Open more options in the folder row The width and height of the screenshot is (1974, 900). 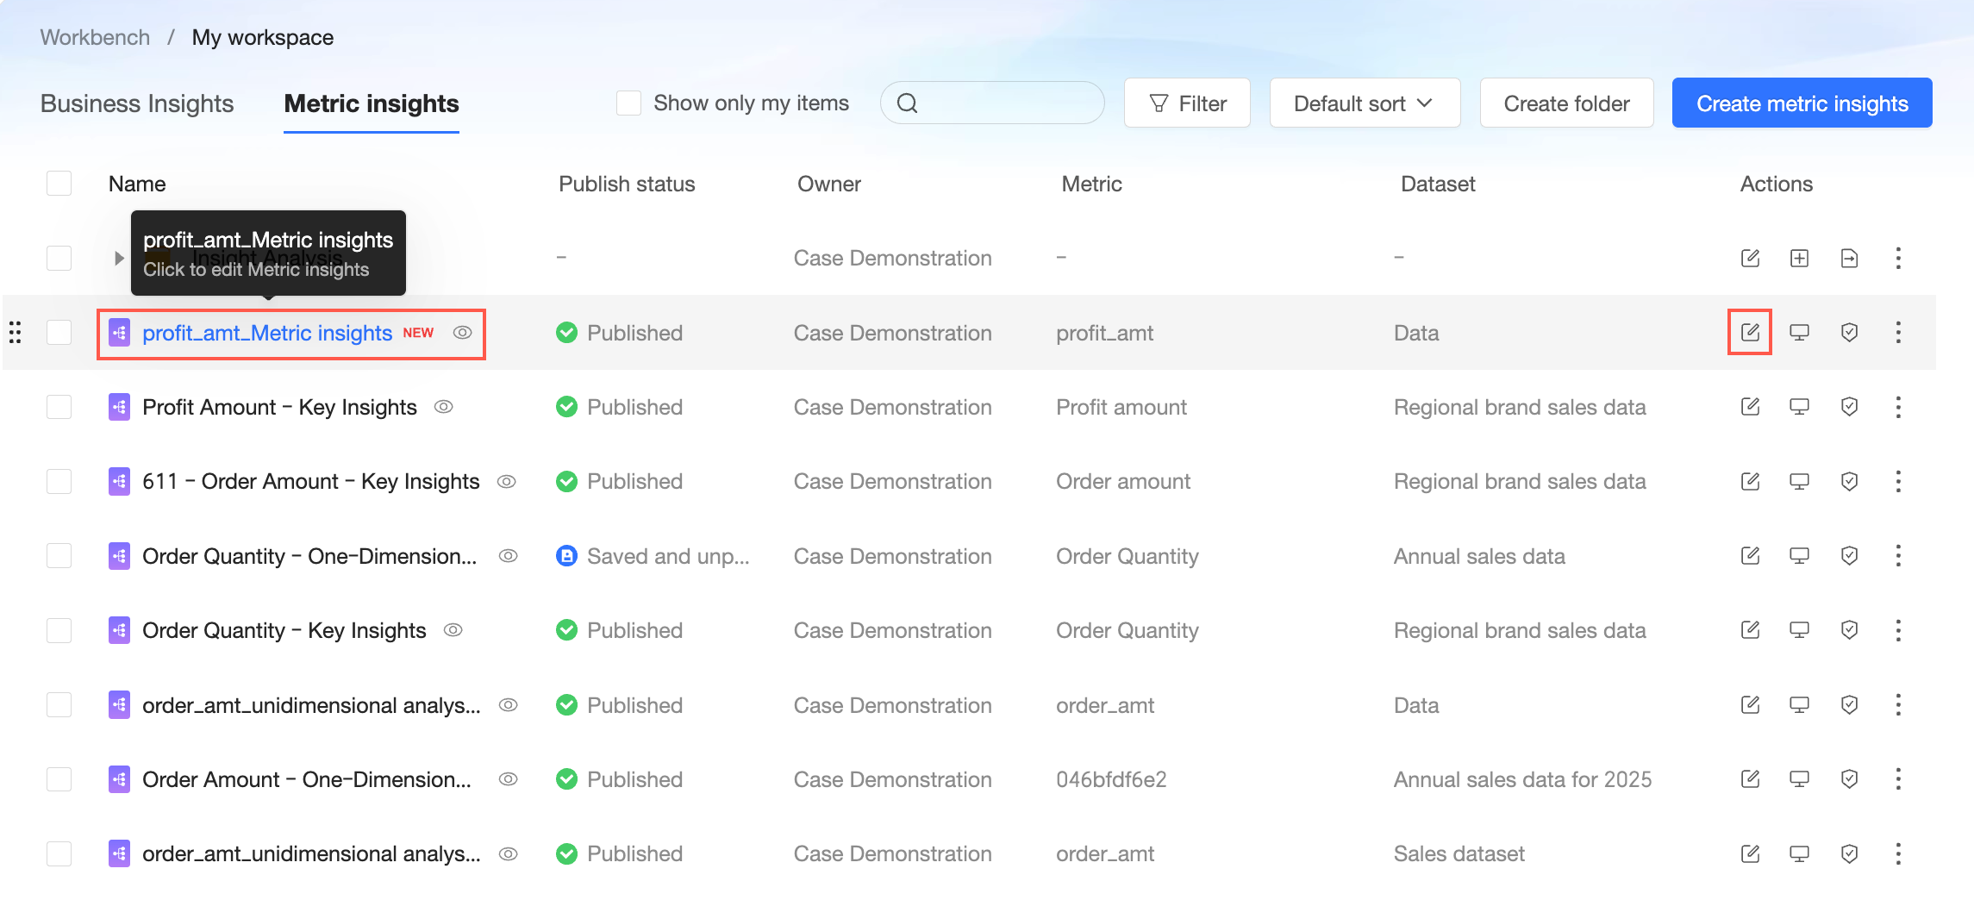(x=1898, y=258)
